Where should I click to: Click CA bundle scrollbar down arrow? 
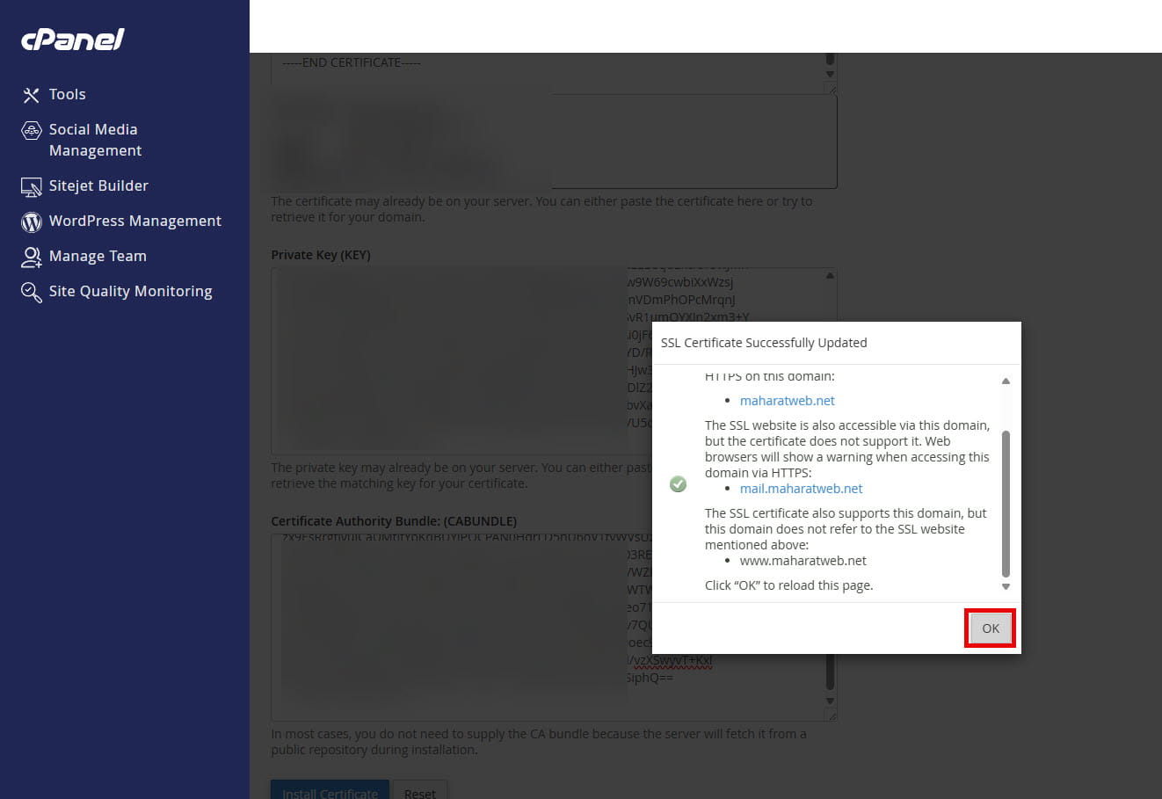[830, 701]
